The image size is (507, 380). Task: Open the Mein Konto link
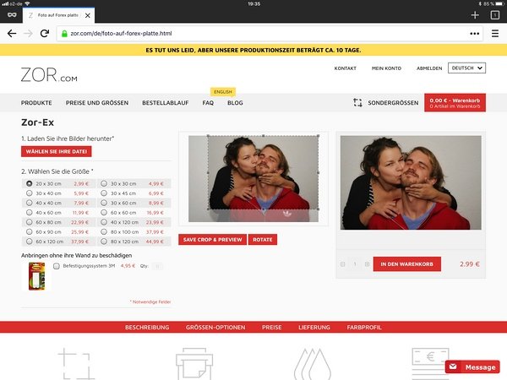pyautogui.click(x=386, y=68)
